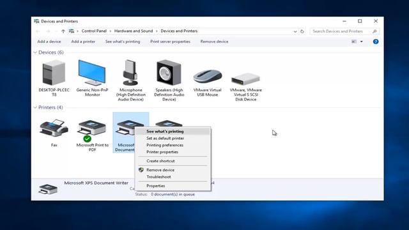This screenshot has width=409, height=230.
Task: Click the help question mark icon
Action: 376,42
